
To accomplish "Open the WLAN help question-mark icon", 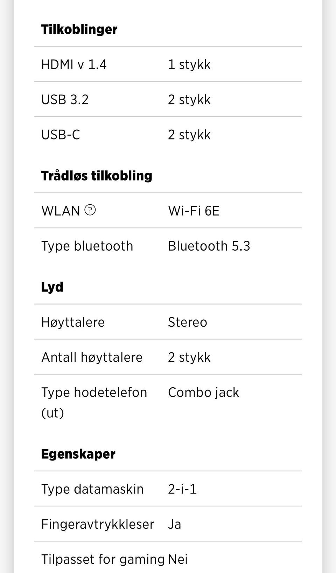I will [90, 210].
